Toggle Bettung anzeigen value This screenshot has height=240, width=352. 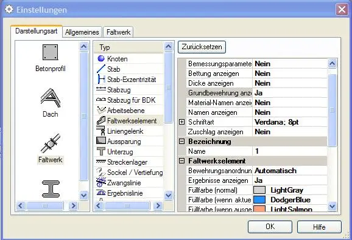coord(290,74)
